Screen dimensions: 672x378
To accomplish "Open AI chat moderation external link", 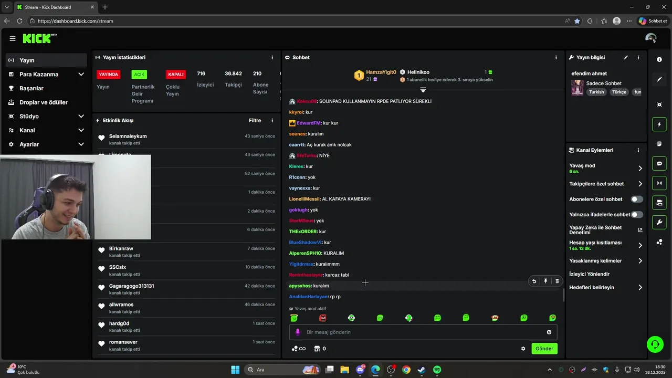I will pos(640,230).
